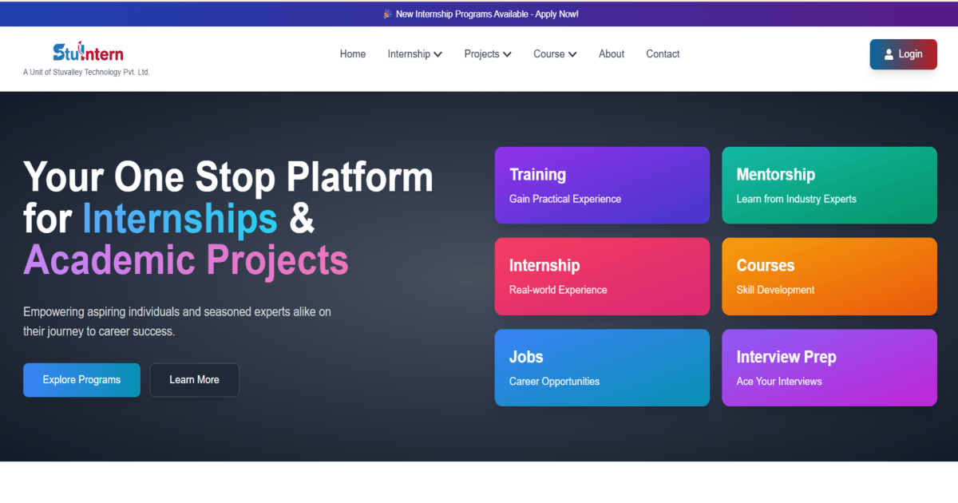The image size is (958, 503).
Task: Select the Jobs card
Action: (x=602, y=367)
